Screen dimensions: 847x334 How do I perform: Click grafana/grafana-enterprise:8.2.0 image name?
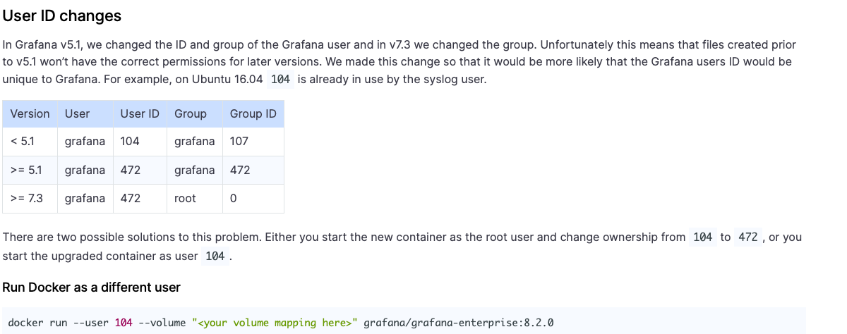(459, 323)
